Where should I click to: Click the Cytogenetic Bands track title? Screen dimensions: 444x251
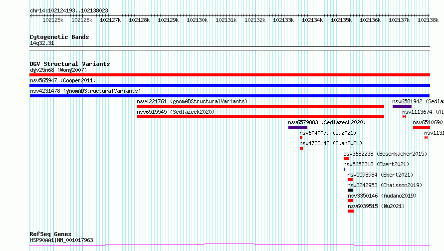(x=59, y=37)
